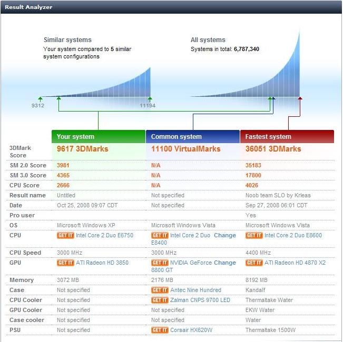Click the Pro user Yes value
Viewport: 343px width, 342px height.
pyautogui.click(x=251, y=215)
